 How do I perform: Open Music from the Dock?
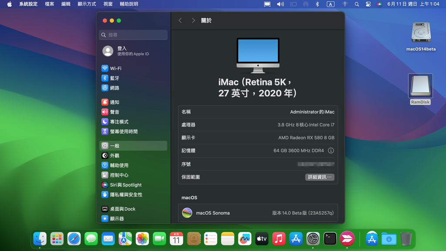[x=279, y=239]
